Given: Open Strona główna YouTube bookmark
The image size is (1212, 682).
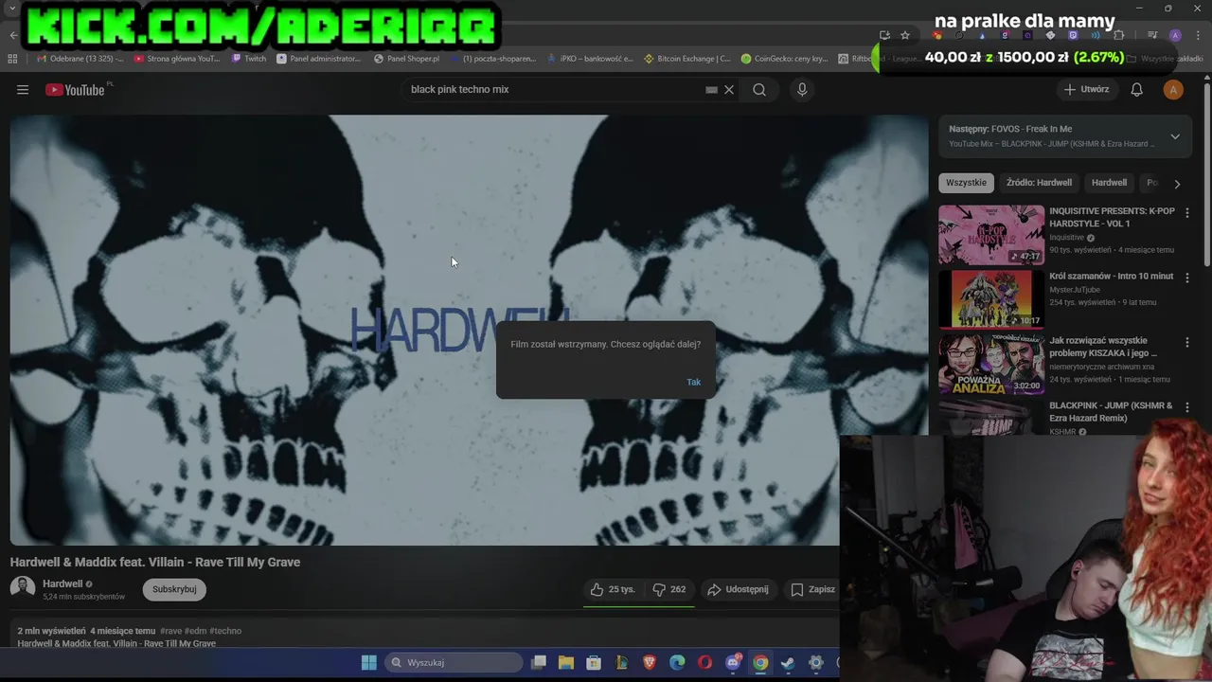Looking at the screenshot, I should tap(177, 59).
